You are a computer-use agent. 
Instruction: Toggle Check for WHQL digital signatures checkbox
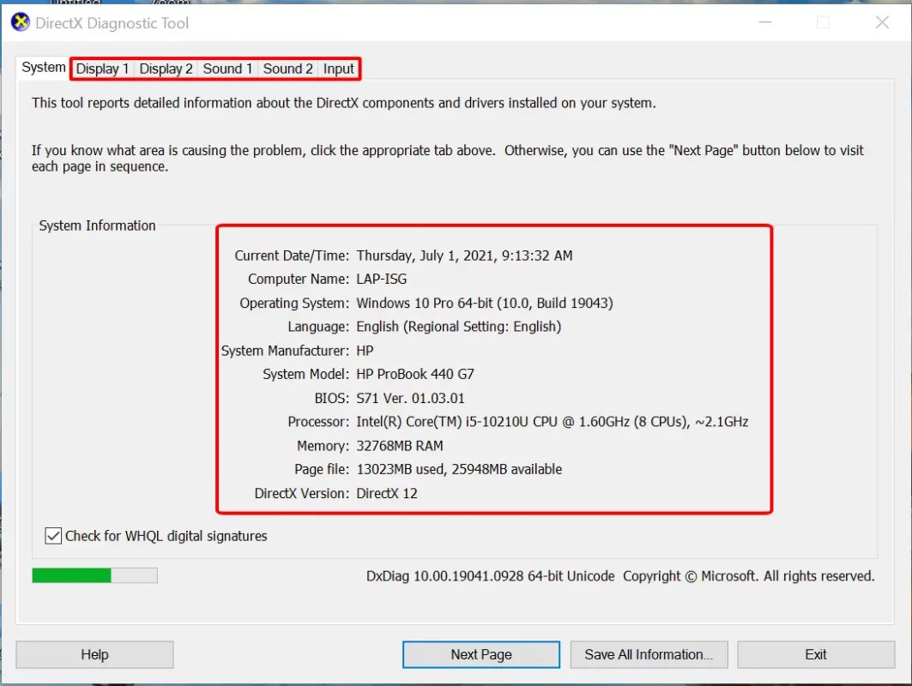click(x=53, y=536)
